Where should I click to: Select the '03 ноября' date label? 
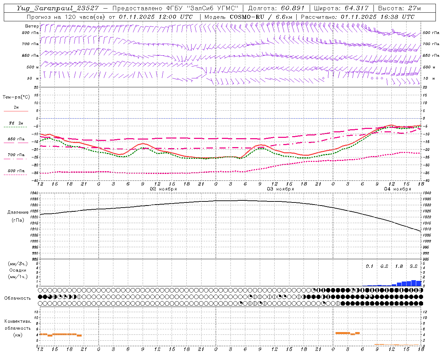tap(280, 189)
